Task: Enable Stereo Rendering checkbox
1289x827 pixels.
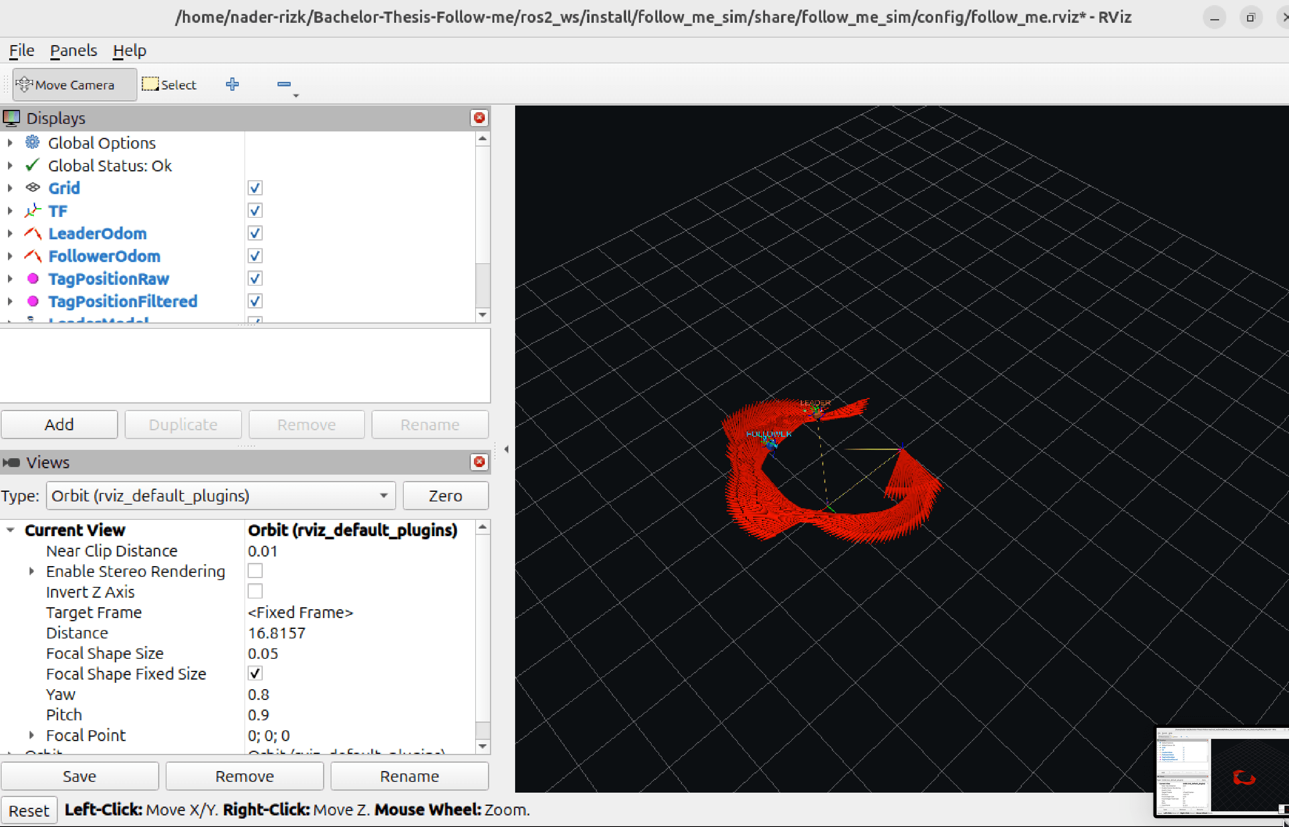Action: (255, 570)
